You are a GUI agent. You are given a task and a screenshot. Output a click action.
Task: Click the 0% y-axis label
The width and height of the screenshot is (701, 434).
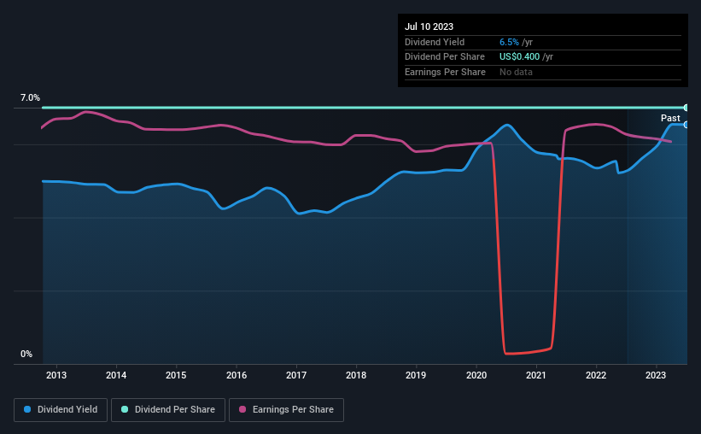click(26, 354)
